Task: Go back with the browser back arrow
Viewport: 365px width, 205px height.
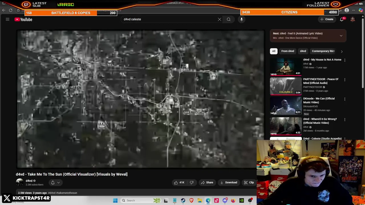Action: pyautogui.click(x=4, y=10)
